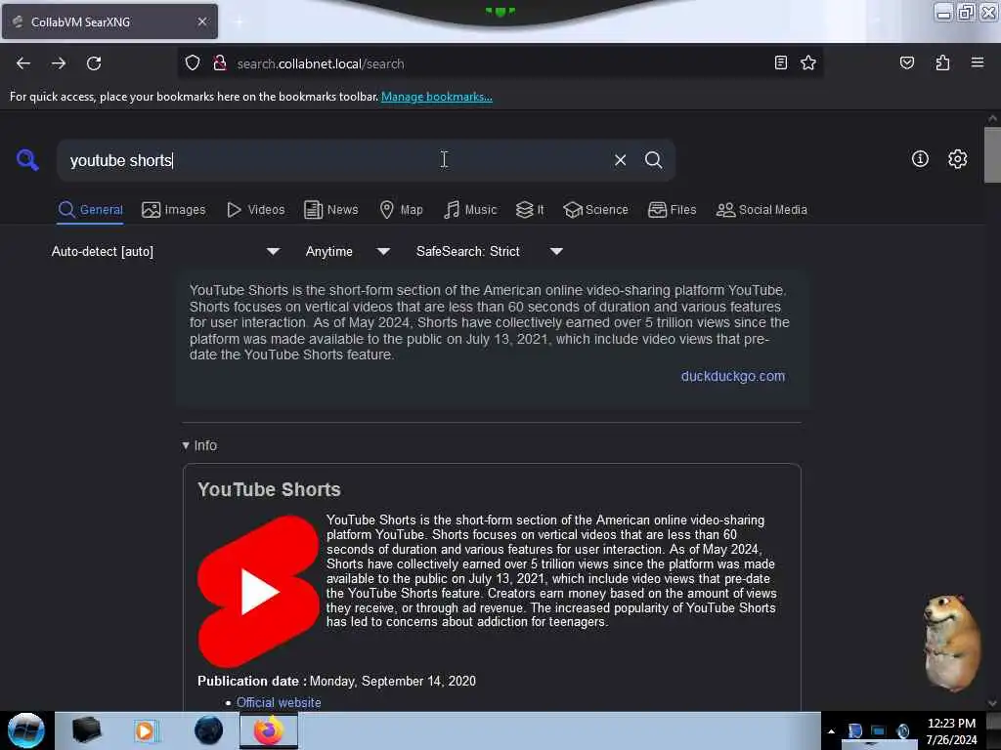Switch to the Social Media tab
Viewport: 1001px width, 750px height.
point(762,210)
